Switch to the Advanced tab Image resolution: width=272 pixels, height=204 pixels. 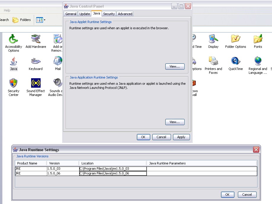(125, 14)
